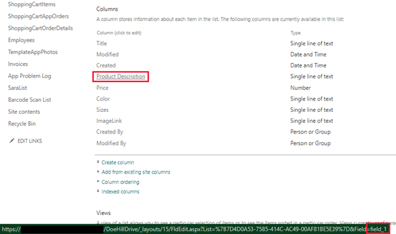Click Date and Time type for Modified
This screenshot has width=396, height=234.
tap(308, 55)
